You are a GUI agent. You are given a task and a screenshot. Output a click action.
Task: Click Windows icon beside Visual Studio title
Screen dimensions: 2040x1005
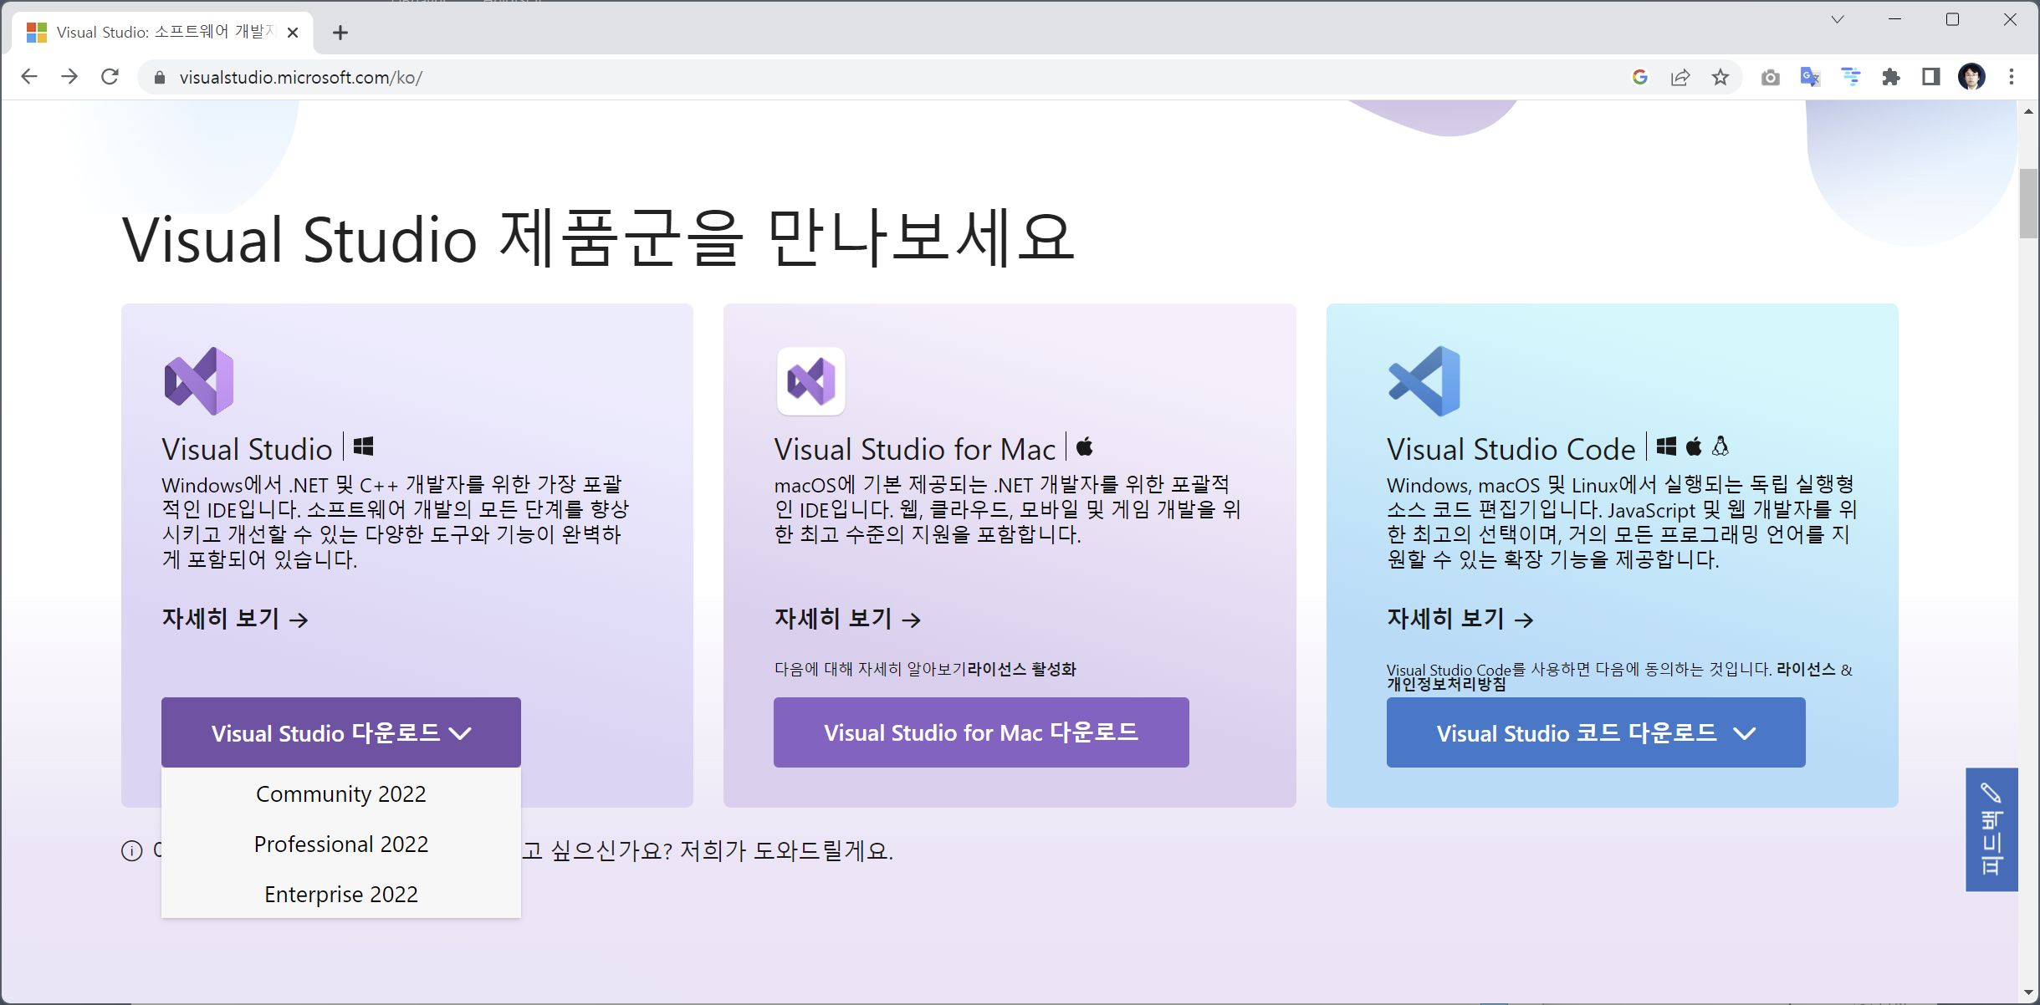coord(363,446)
